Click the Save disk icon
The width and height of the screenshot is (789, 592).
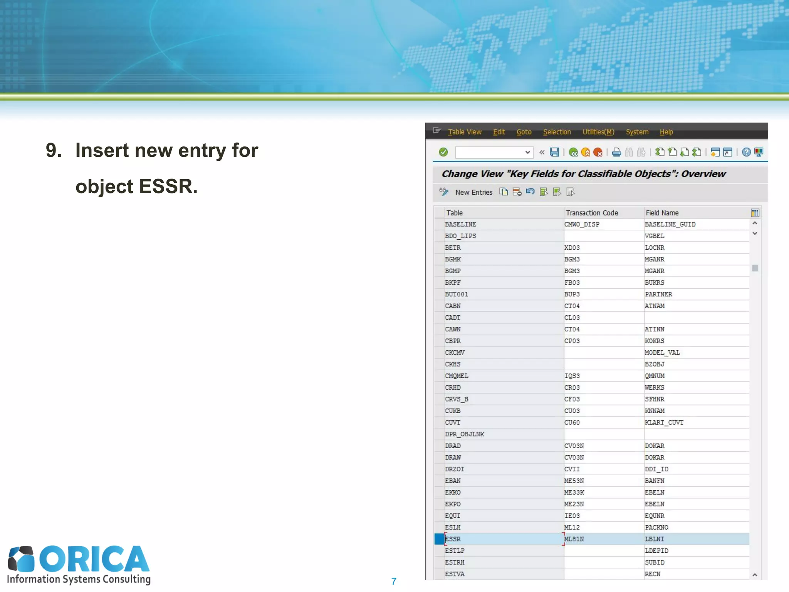click(554, 152)
